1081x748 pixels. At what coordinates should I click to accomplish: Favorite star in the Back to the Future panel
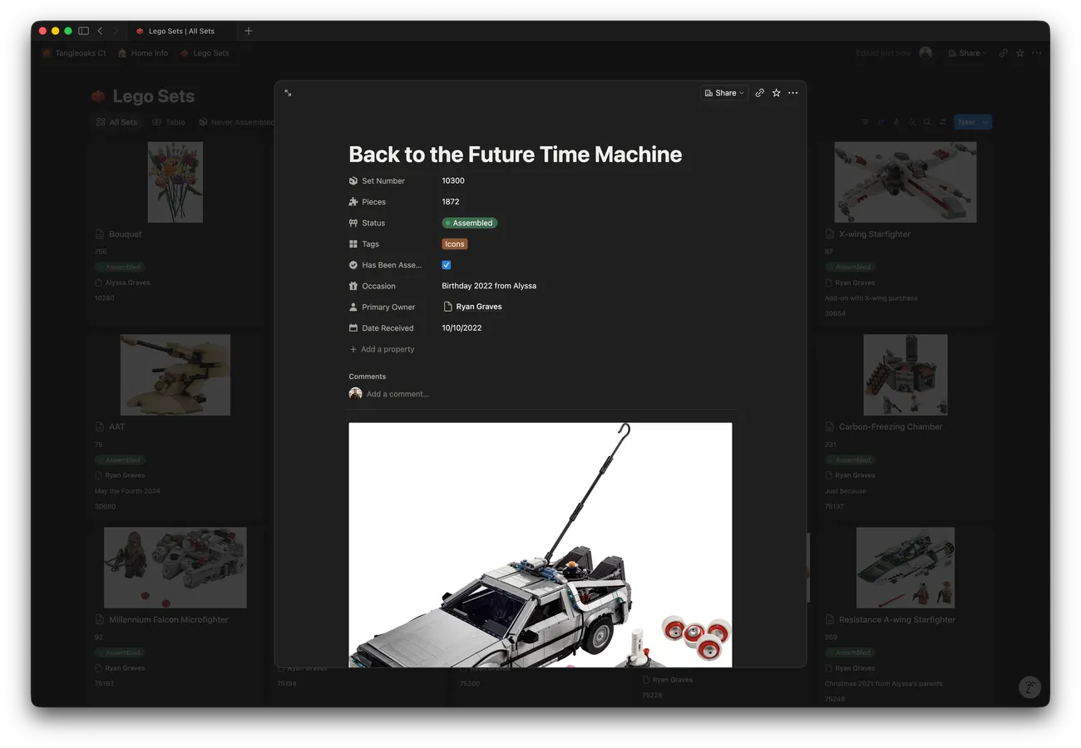[x=776, y=93]
